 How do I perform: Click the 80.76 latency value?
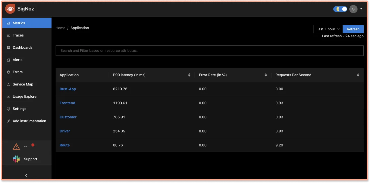tap(118, 145)
